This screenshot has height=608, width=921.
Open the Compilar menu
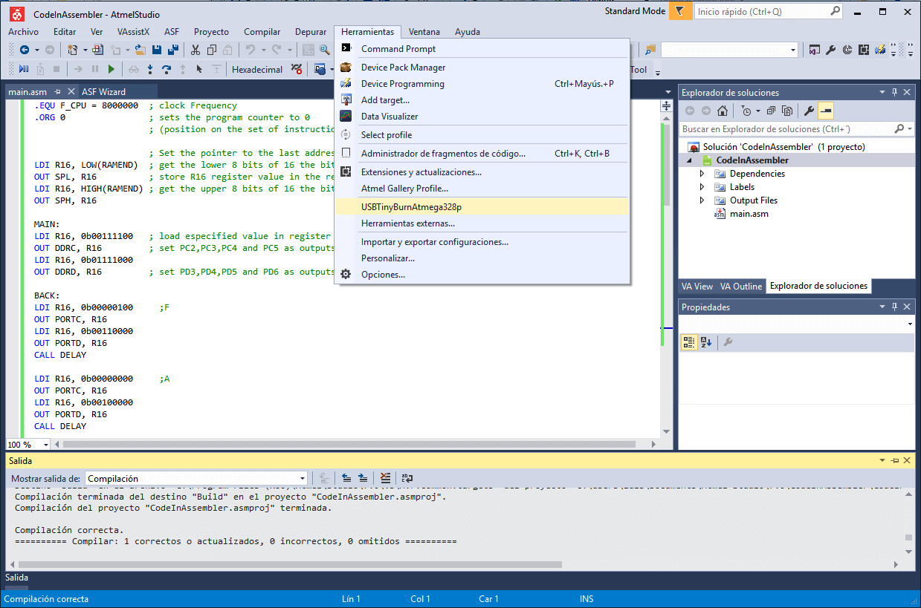[262, 32]
